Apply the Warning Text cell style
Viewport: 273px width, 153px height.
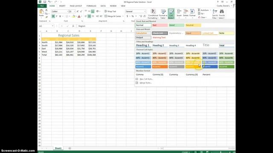click(160, 37)
